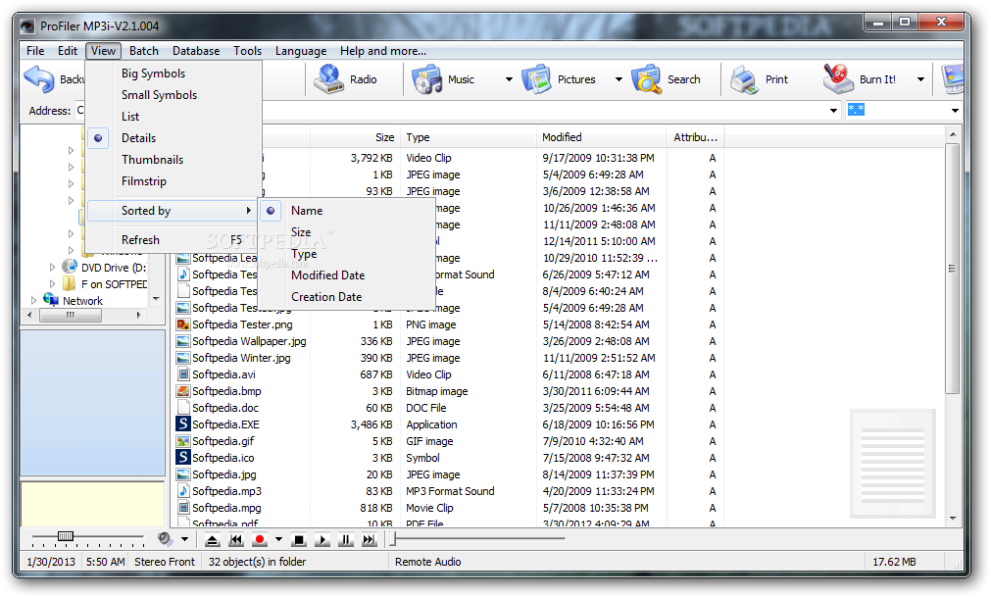Click the next track button
991x598 pixels.
pyautogui.click(x=370, y=540)
